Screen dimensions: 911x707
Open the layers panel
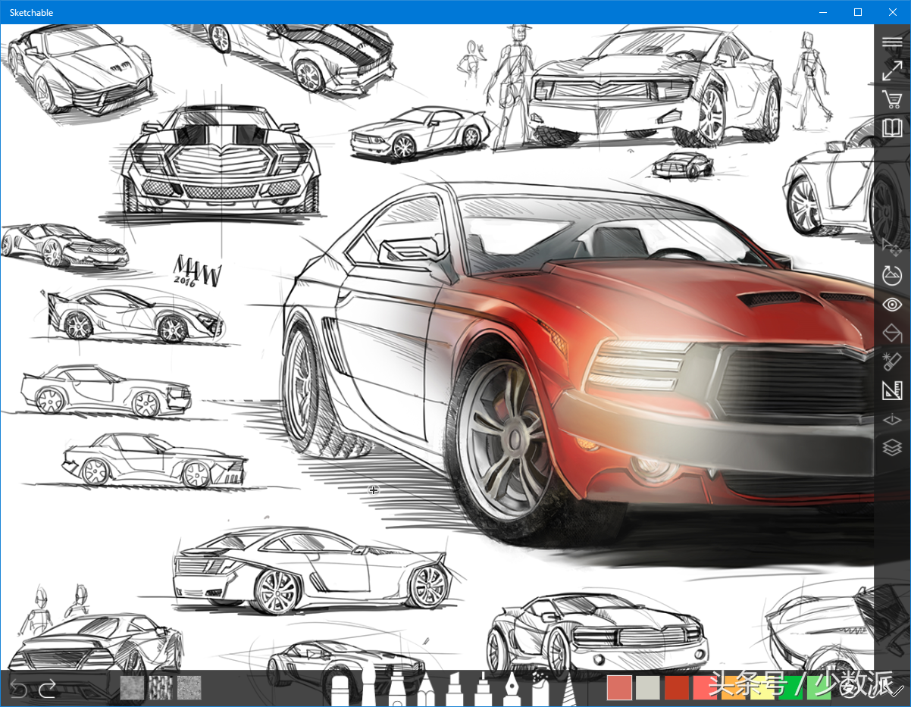tap(892, 447)
